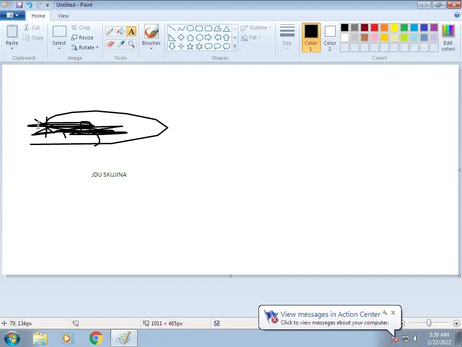Pick the yellow palette color
Screen dimensions: 462x347
pos(394,28)
